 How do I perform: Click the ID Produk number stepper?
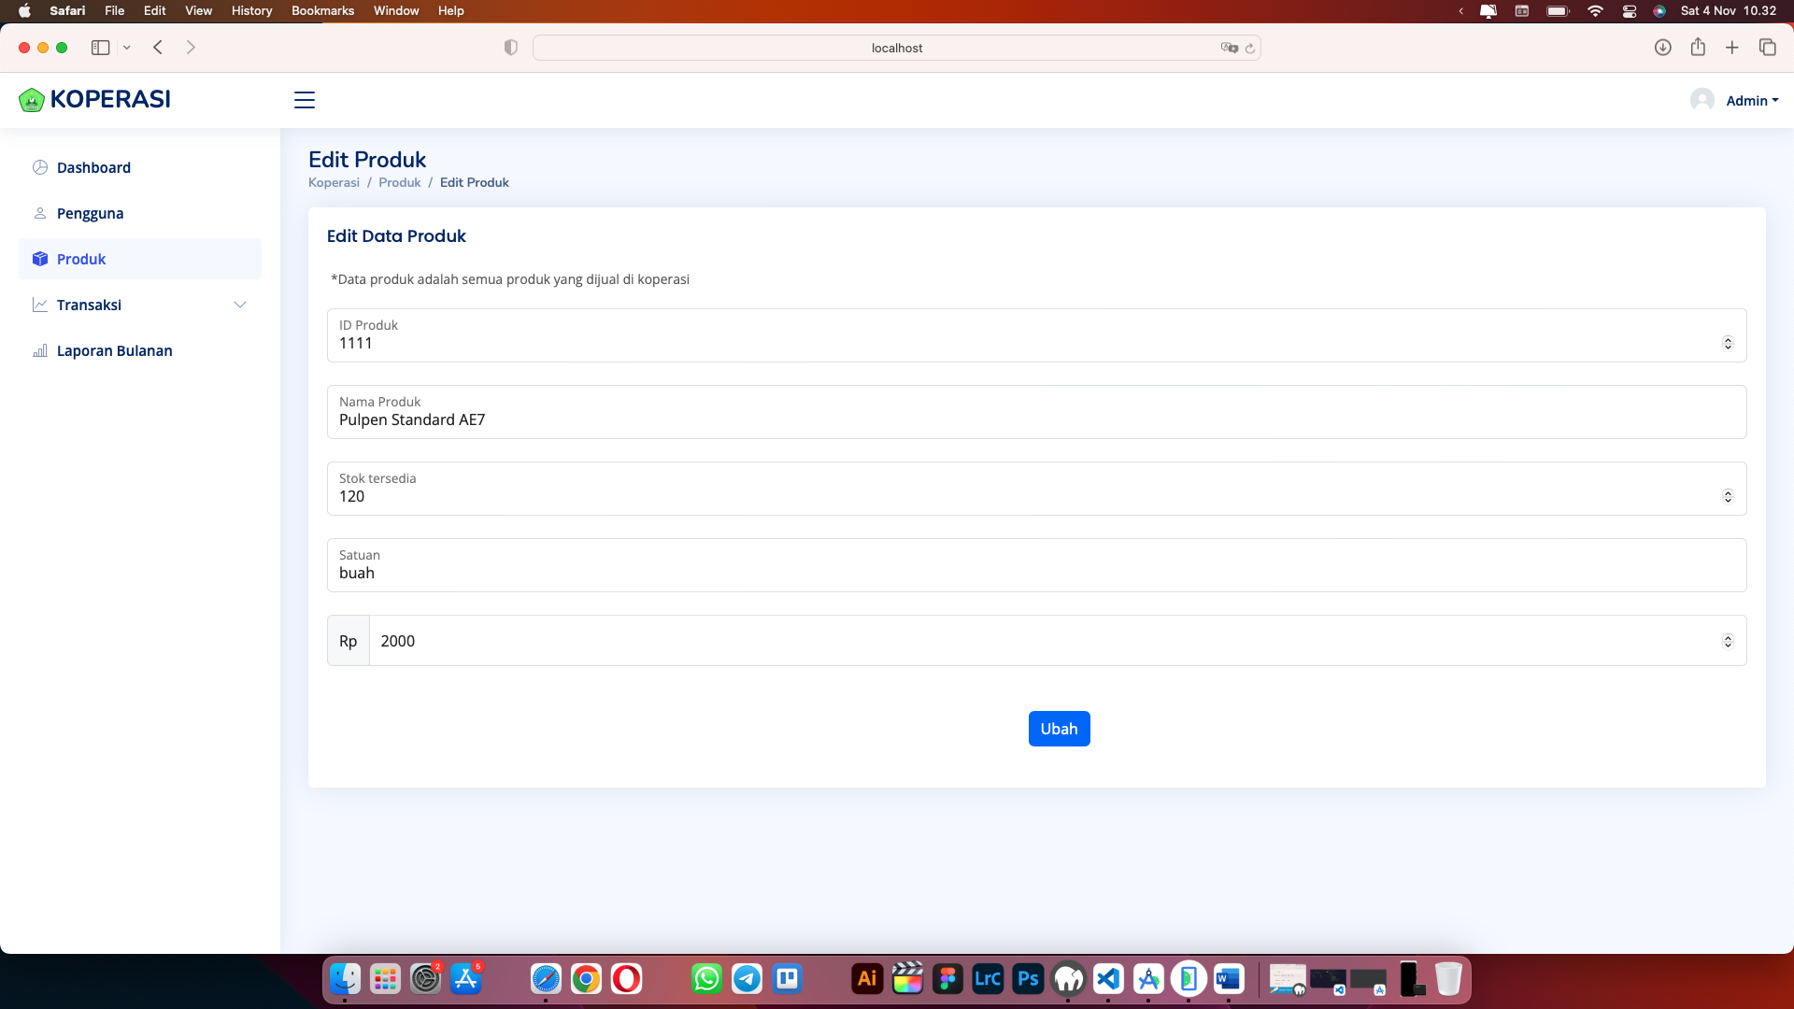pyautogui.click(x=1728, y=344)
